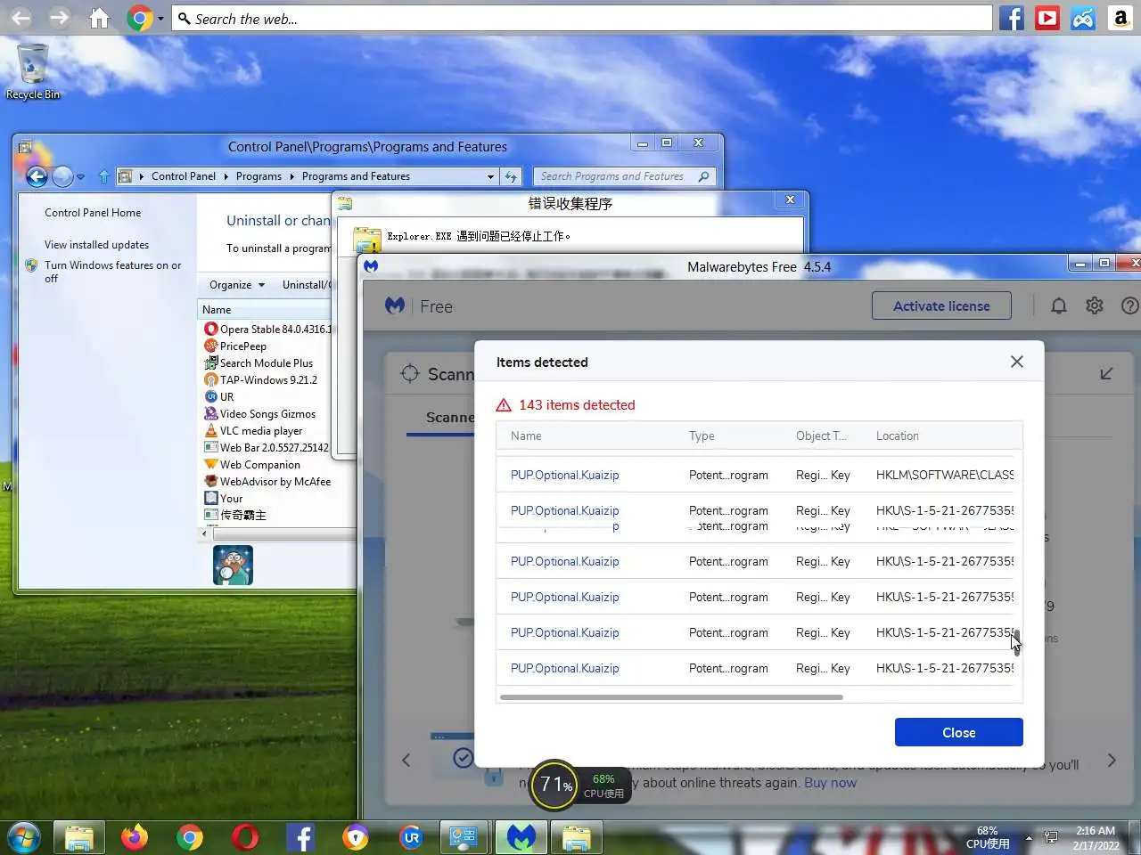Sort detections by Type column
The width and height of the screenshot is (1141, 855).
point(702,436)
